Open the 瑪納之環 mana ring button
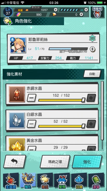 point(55,162)
